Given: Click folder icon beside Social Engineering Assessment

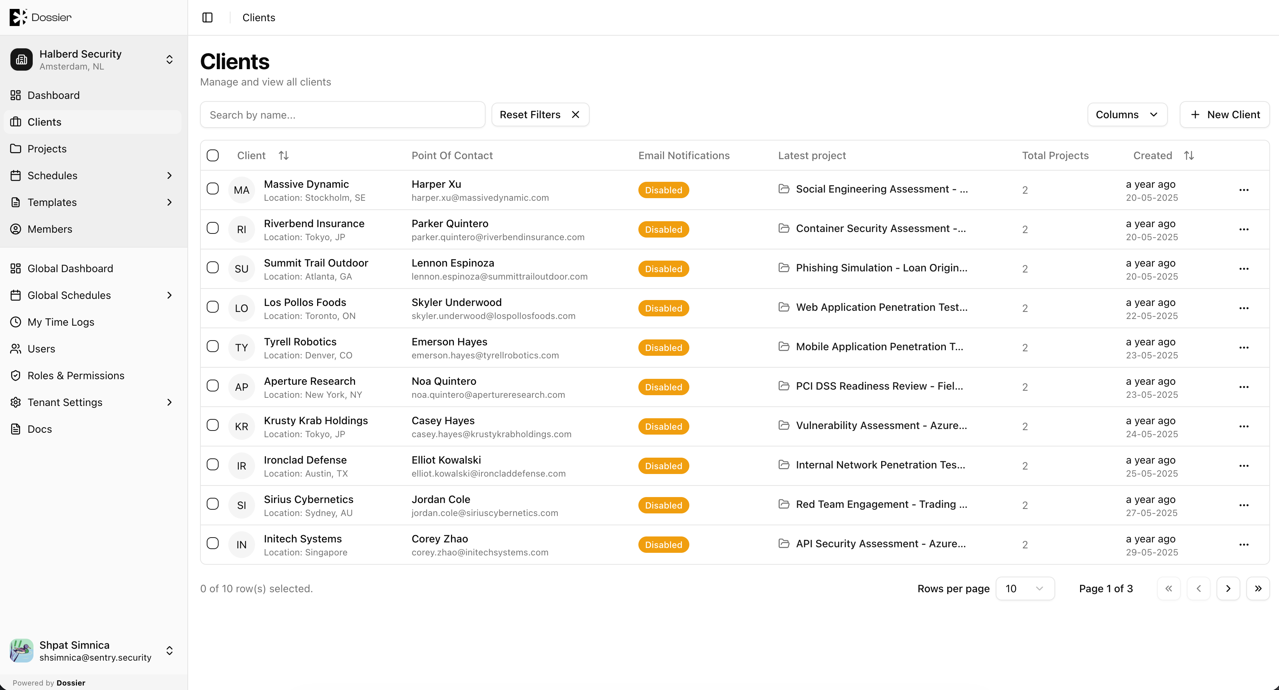Looking at the screenshot, I should [784, 188].
